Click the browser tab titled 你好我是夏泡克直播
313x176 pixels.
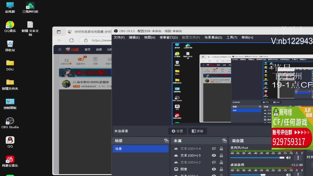coord(93,32)
